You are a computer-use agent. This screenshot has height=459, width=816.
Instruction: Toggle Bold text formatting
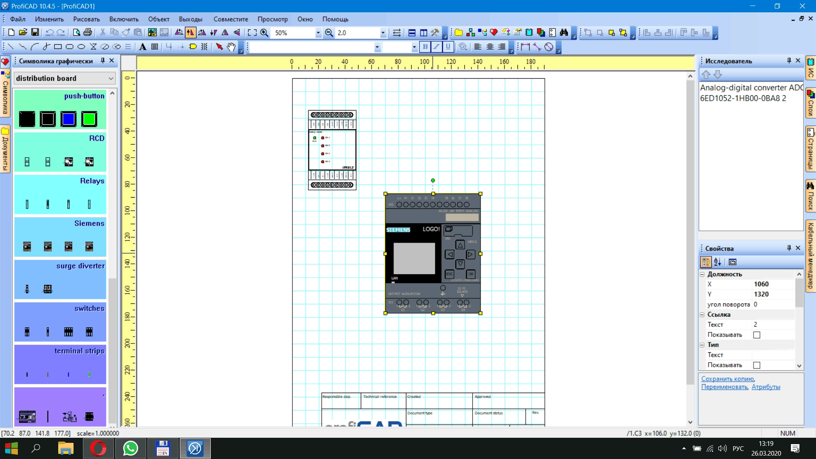[x=425, y=47]
